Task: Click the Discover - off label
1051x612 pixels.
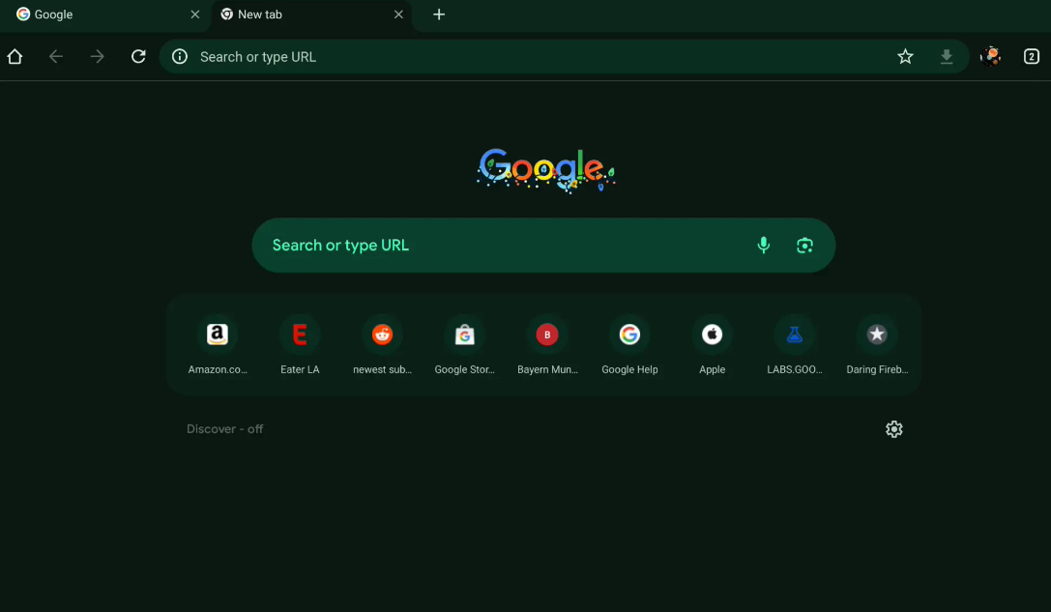Action: 224,429
